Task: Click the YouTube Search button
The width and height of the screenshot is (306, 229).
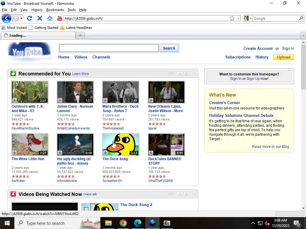Action: coord(169,48)
